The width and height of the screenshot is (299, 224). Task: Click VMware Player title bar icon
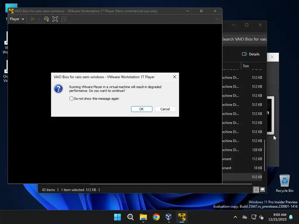pyautogui.click(x=11, y=11)
